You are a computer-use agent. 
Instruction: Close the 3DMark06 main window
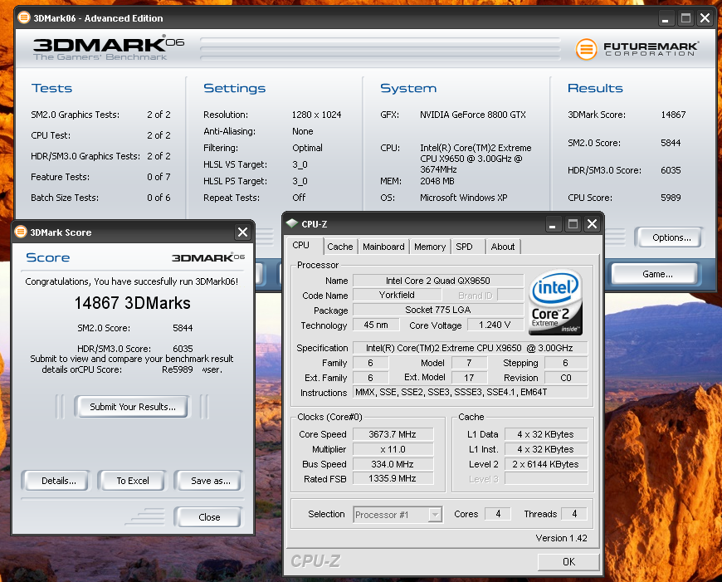(x=705, y=18)
